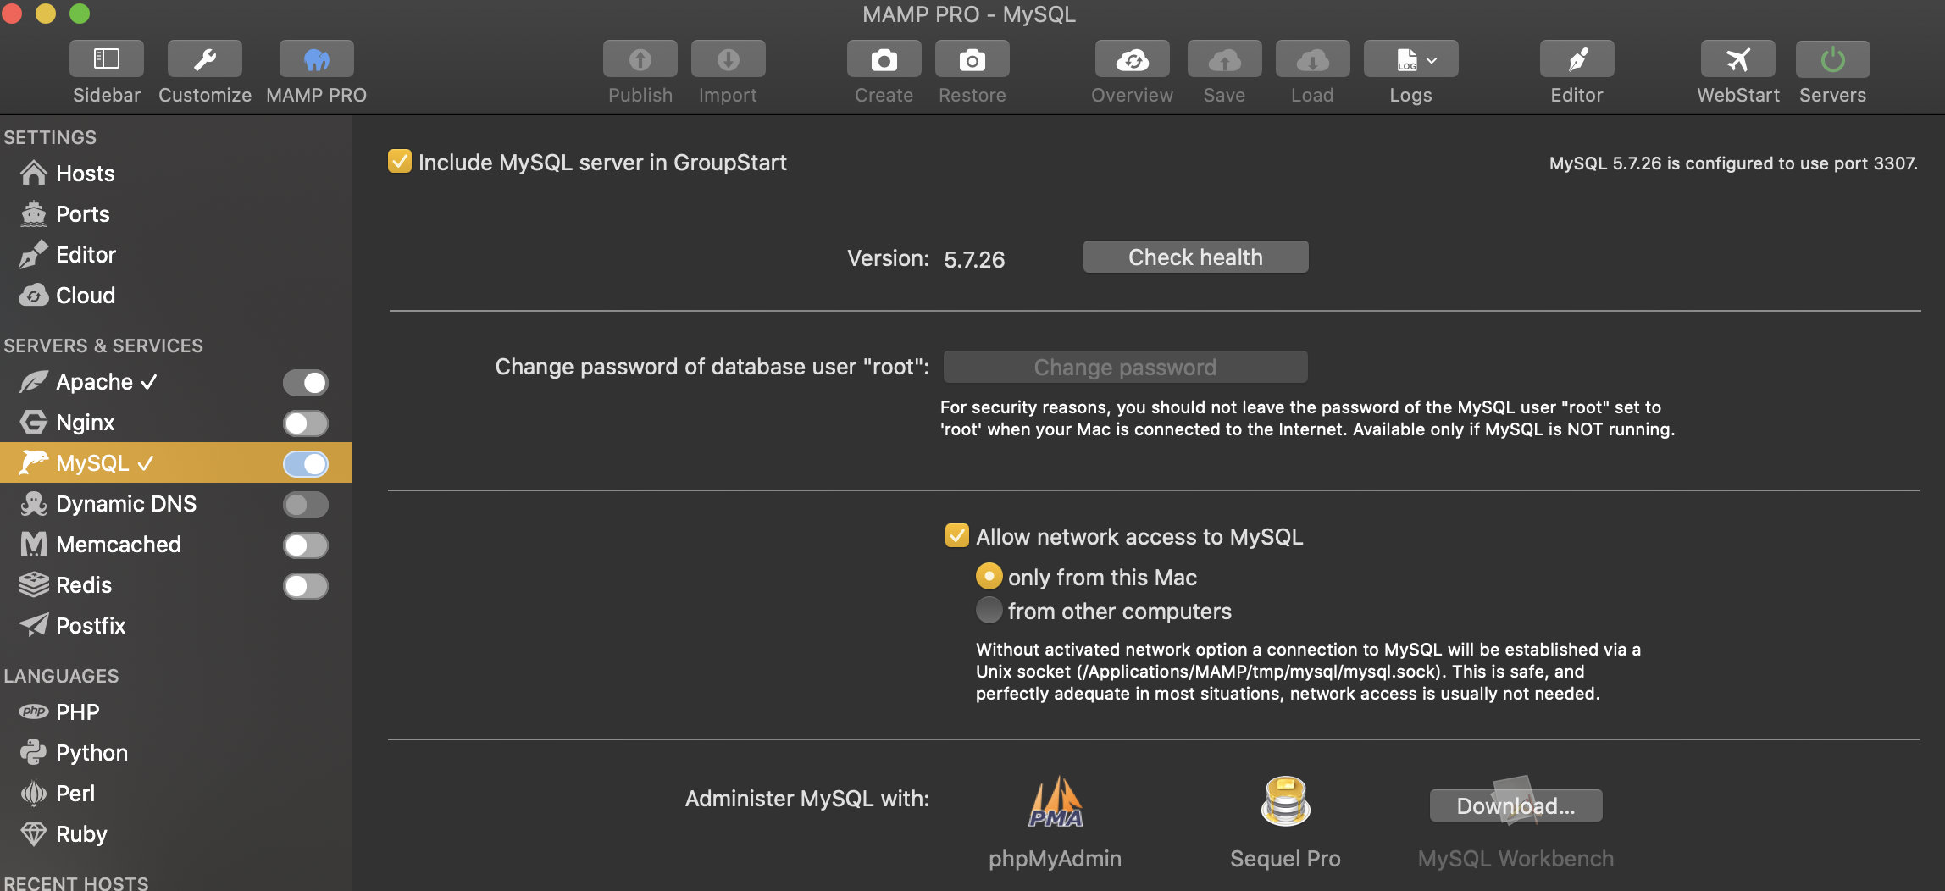Select PHP under Languages
The height and width of the screenshot is (891, 1945).
tap(176, 712)
